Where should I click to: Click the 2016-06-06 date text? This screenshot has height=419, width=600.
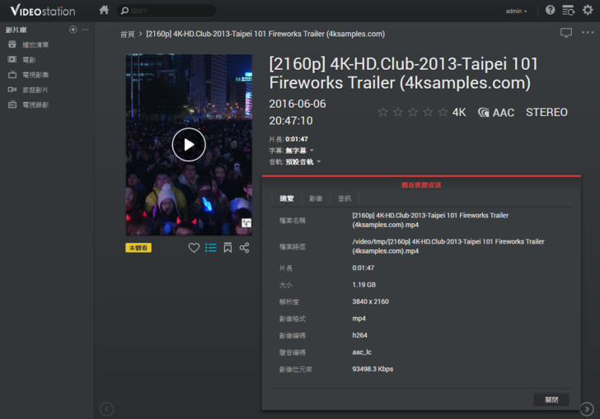(298, 104)
